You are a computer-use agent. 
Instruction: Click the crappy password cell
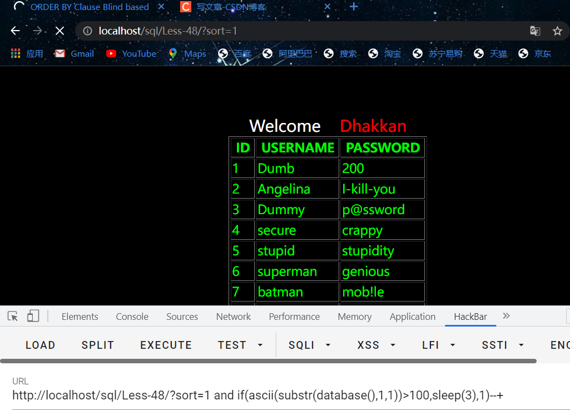[x=382, y=230]
